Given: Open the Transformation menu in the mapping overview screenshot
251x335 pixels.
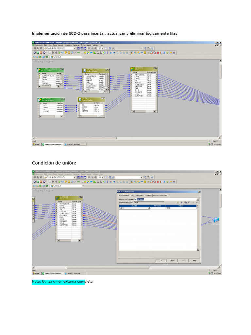Looking at the screenshot, I should 86,45.
